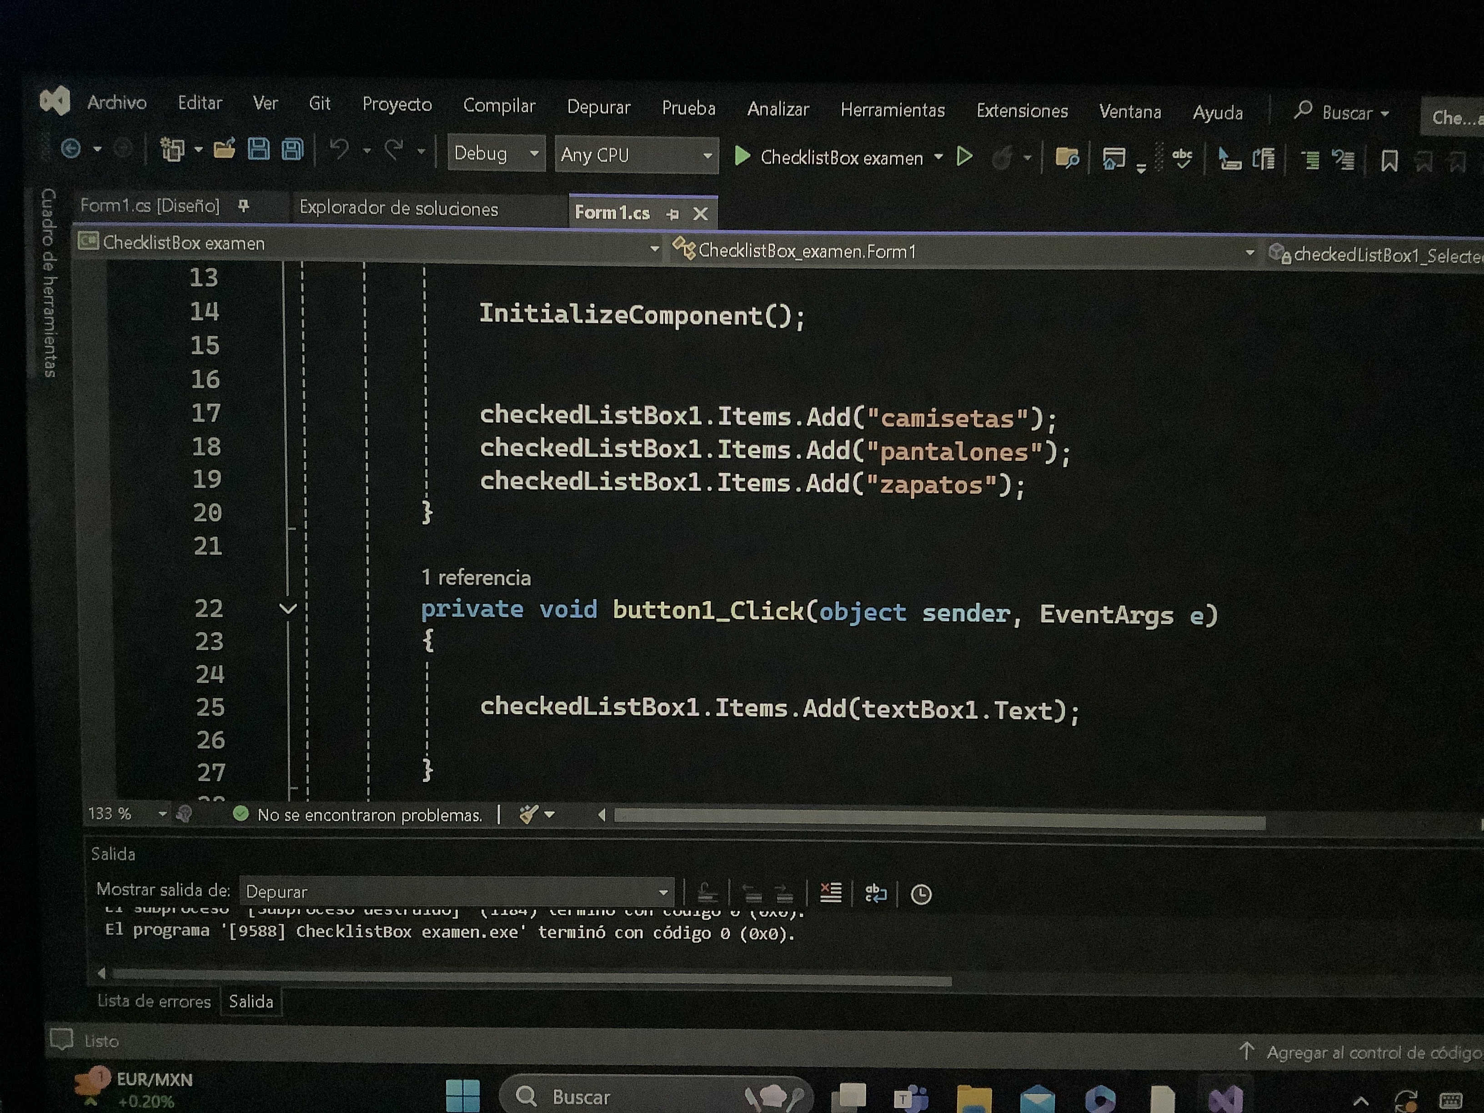Click Agregar al control de código

pos(1369,1053)
